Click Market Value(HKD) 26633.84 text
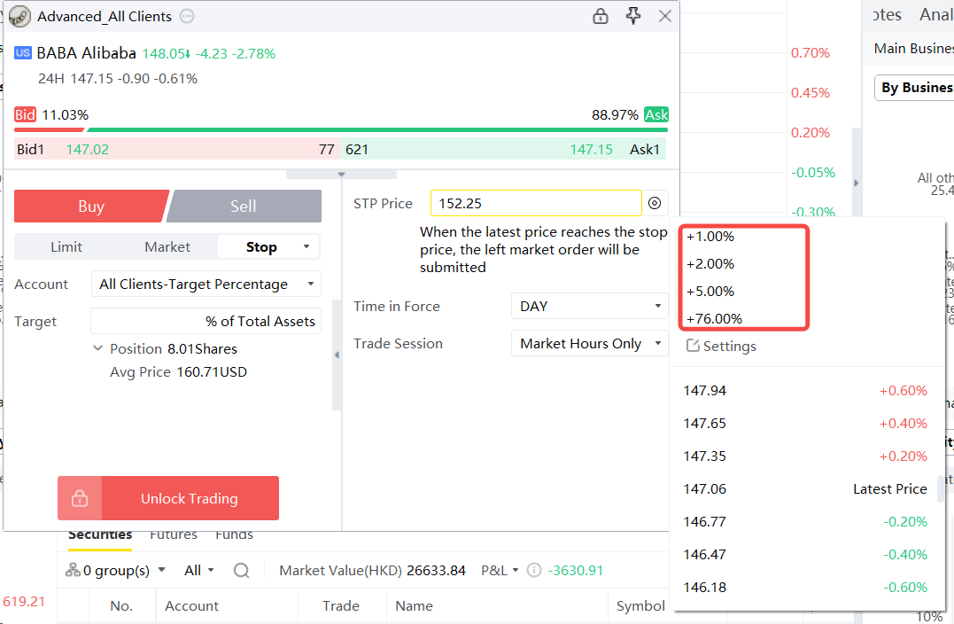This screenshot has width=954, height=624. pos(372,571)
